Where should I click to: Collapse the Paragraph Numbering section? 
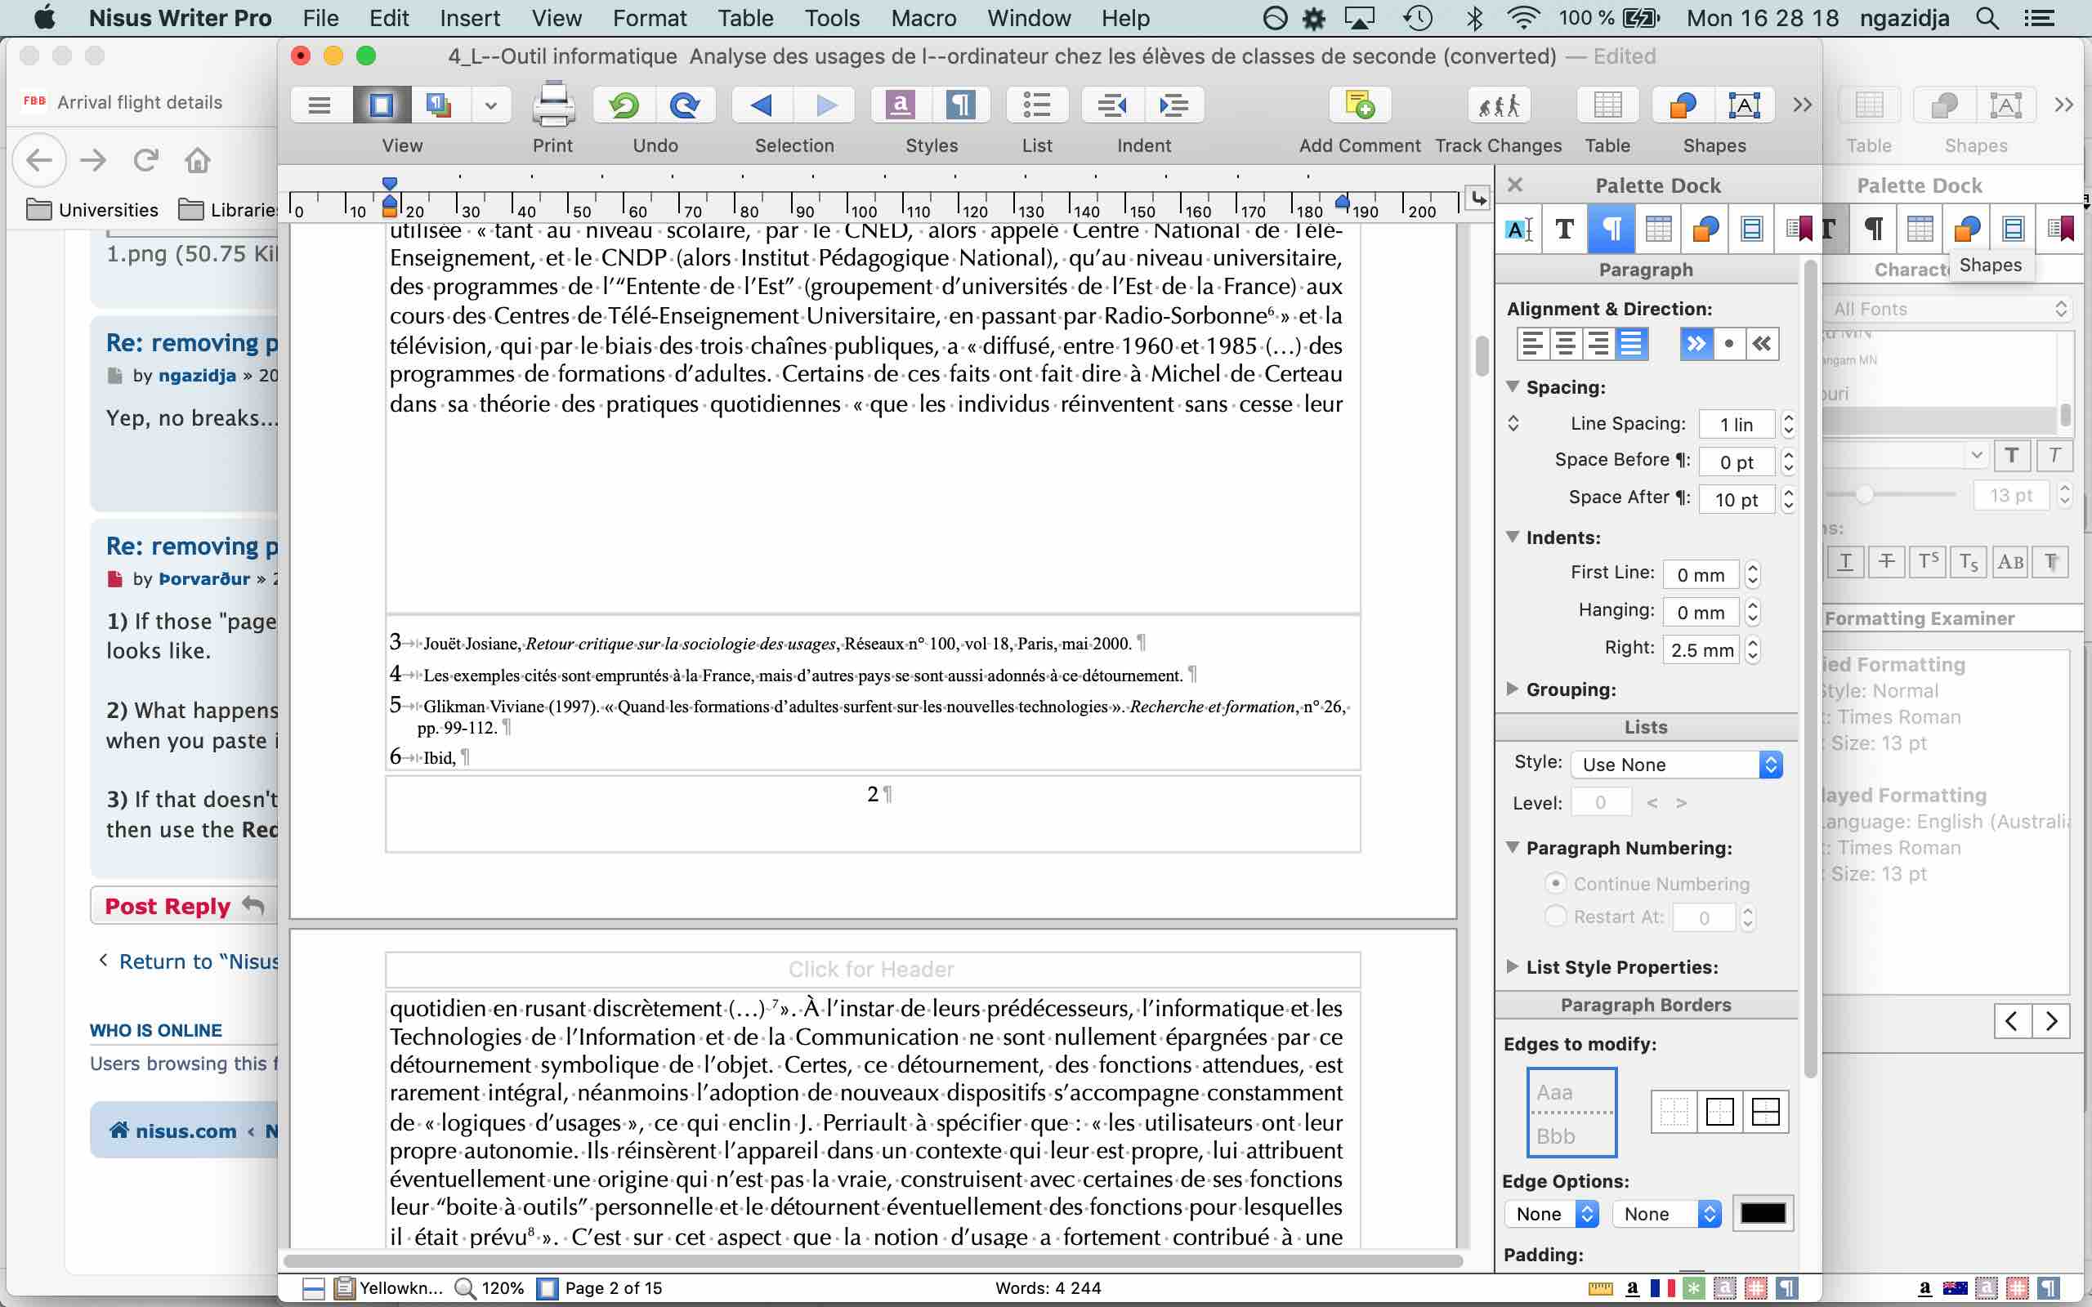click(1513, 847)
